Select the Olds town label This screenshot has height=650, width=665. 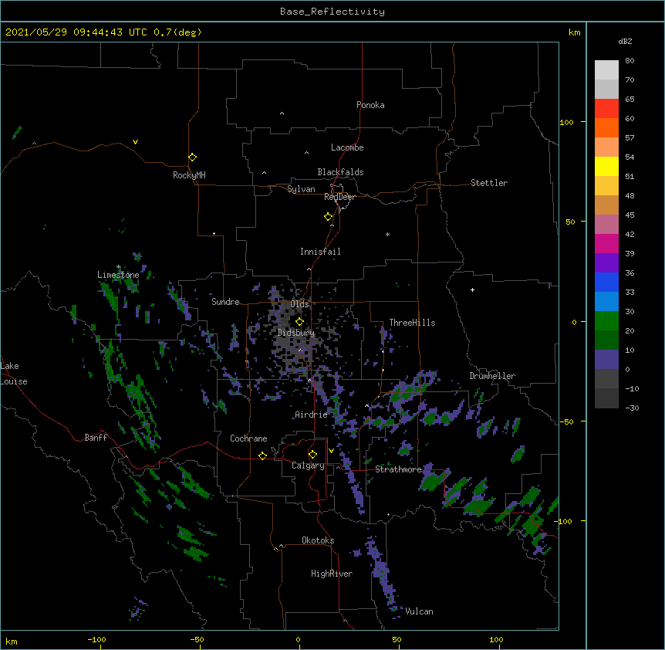(x=299, y=304)
